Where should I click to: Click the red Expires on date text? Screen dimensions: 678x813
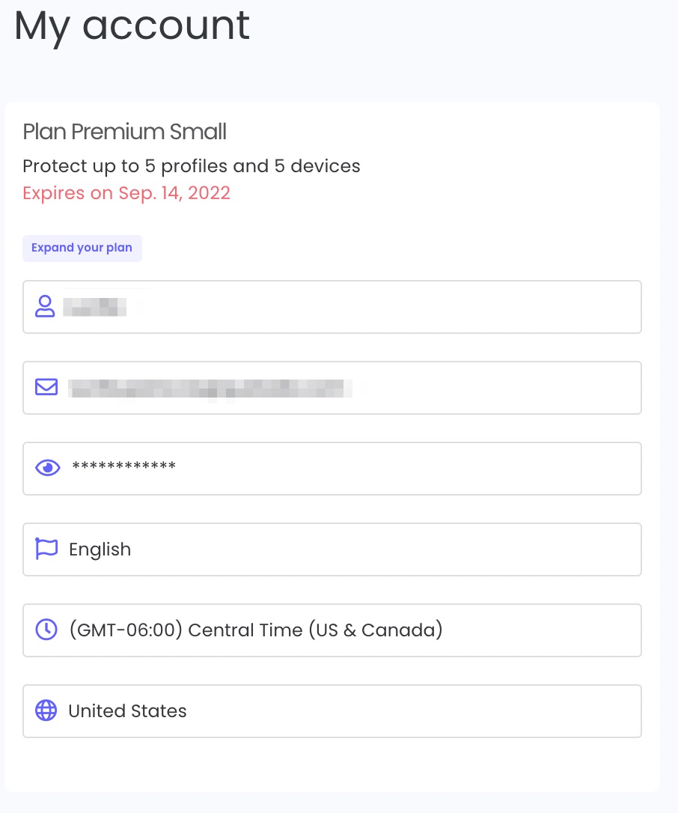click(x=126, y=193)
